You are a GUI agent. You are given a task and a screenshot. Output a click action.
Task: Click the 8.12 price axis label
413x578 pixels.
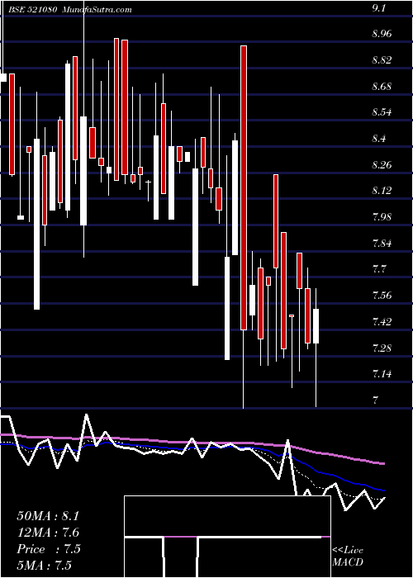(382, 191)
